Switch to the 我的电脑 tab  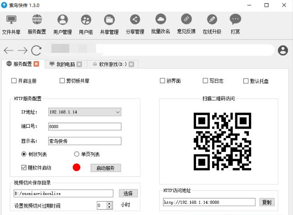click(x=65, y=64)
